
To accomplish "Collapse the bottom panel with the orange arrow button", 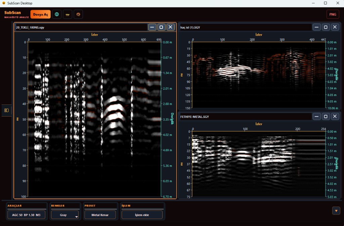I will point(336,211).
